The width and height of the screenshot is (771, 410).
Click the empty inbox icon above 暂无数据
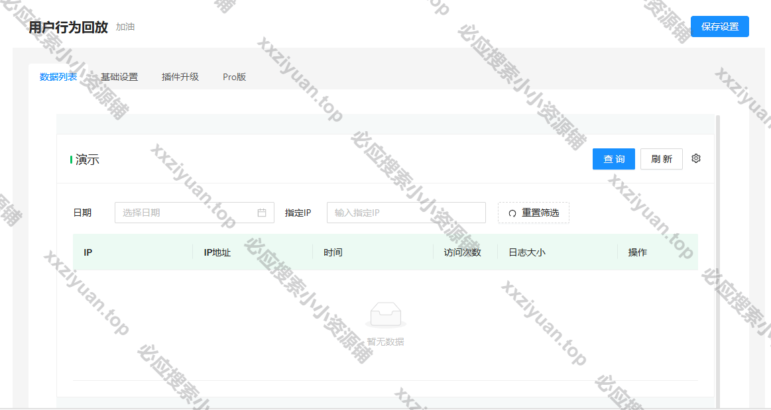click(385, 315)
